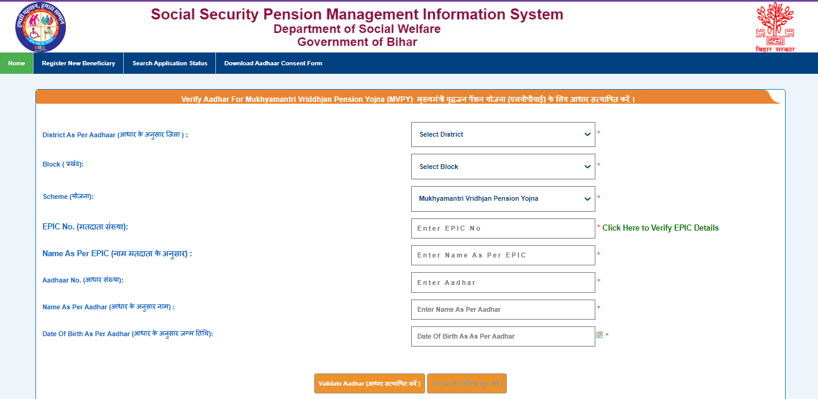Screen dimensions: 818x399
Task: Click the Bihar Sarkar government emblem
Action: 775,27
